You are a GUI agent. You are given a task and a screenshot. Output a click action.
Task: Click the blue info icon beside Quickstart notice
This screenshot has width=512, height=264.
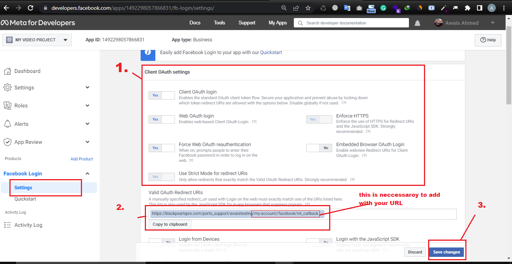[x=148, y=53]
